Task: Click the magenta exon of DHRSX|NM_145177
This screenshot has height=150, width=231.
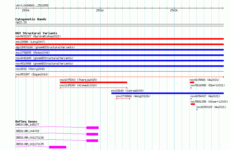Action: coord(92,128)
